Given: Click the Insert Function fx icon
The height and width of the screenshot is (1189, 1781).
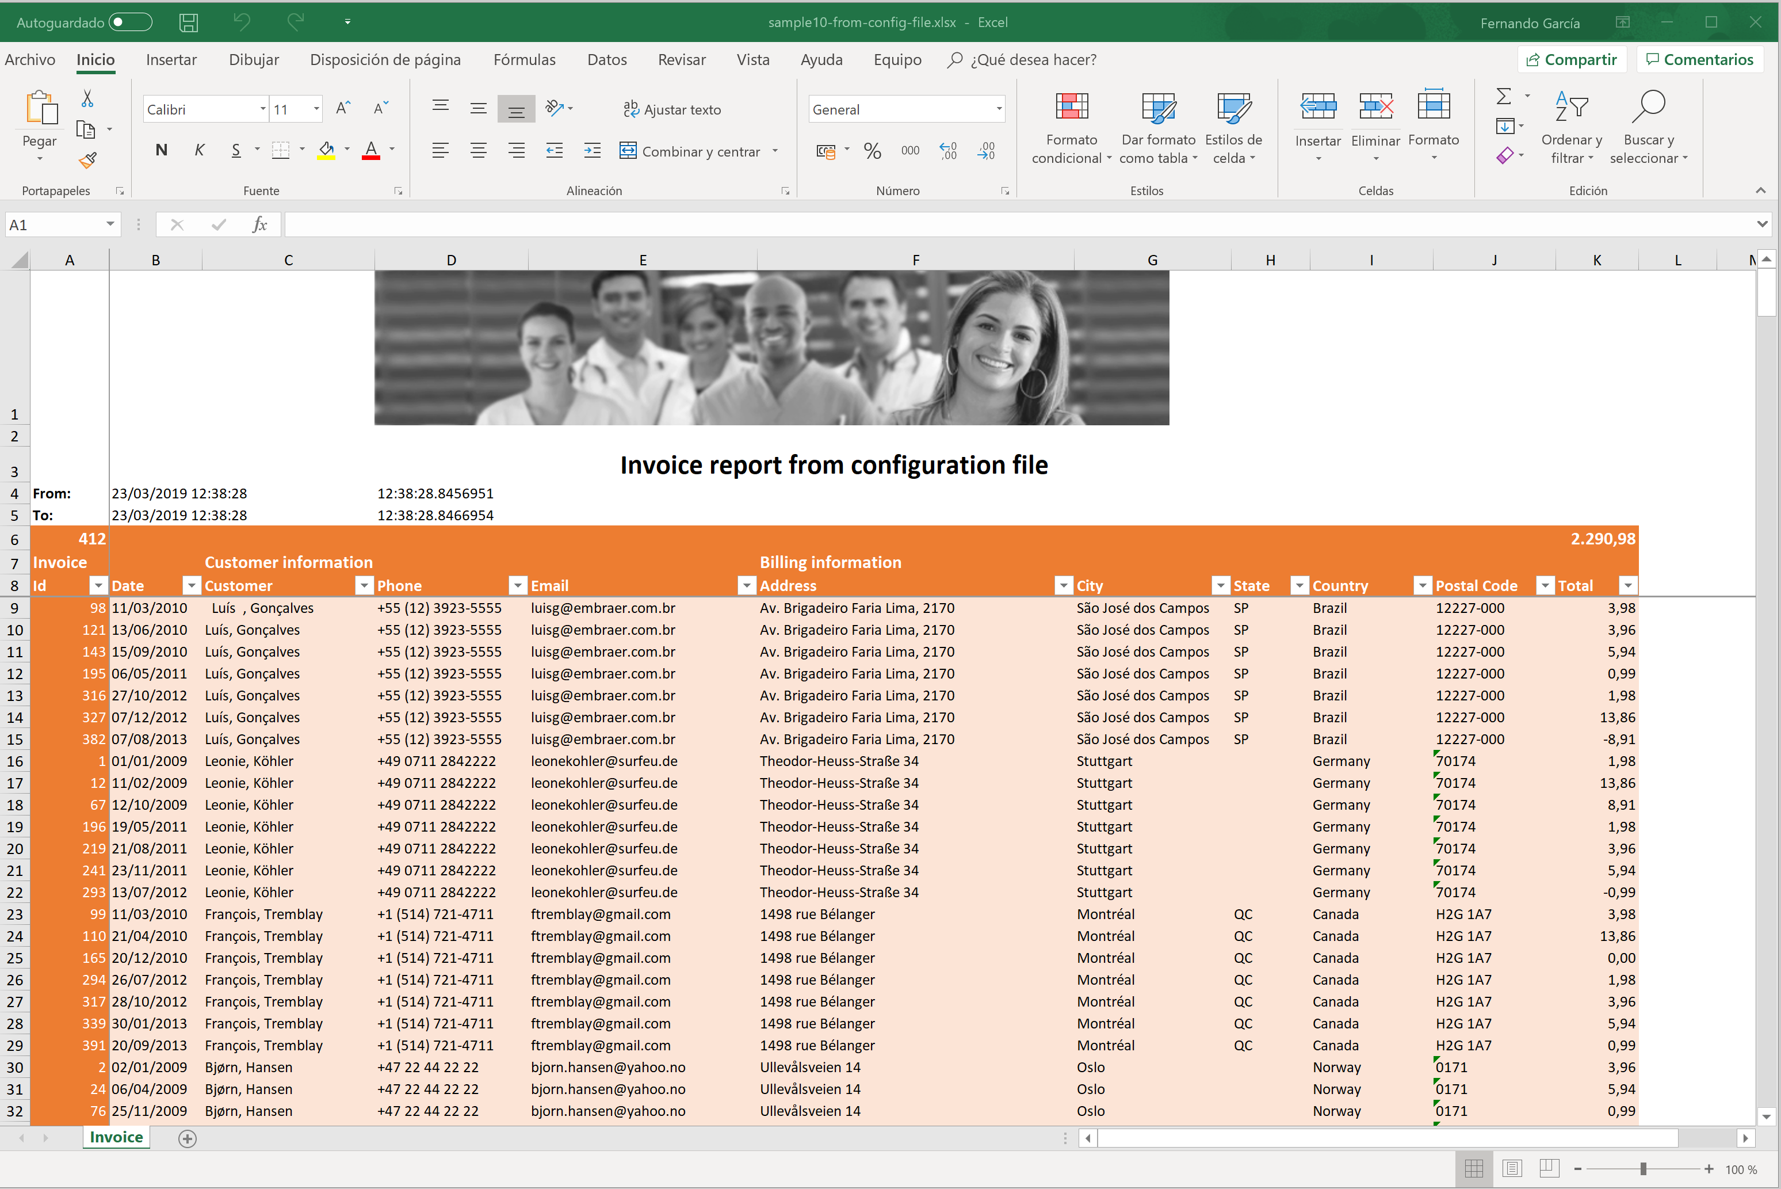Looking at the screenshot, I should click(259, 224).
